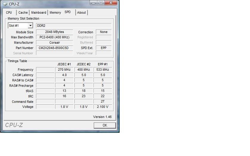Click the OK button
This screenshot has height=156, width=250.
(105, 125)
